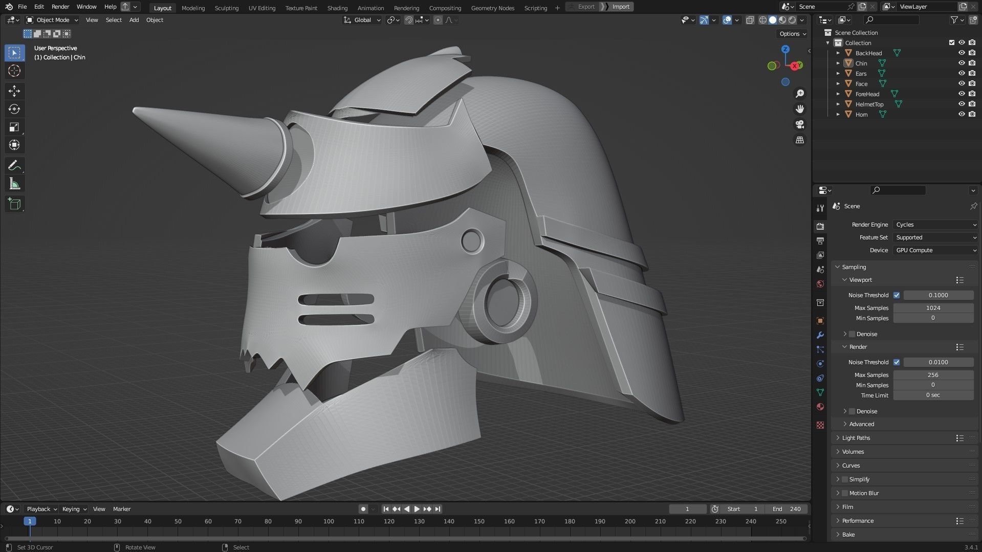This screenshot has width=982, height=552.
Task: Toggle viewport visibility of Ears
Action: coord(962,73)
